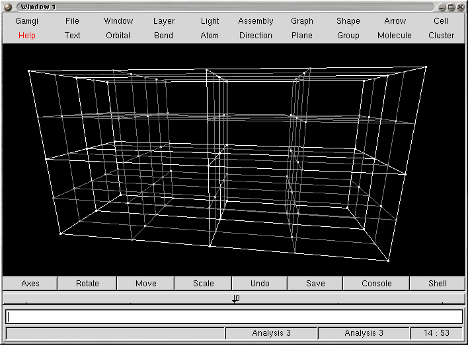Screen dimensions: 468x345
Task: Open the Atom menu
Action: (210, 36)
